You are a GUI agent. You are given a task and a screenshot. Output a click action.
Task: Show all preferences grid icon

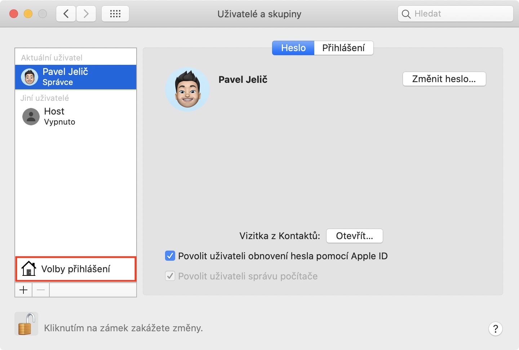point(115,14)
